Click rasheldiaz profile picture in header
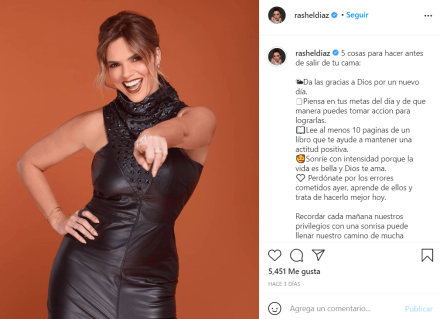 click(276, 15)
